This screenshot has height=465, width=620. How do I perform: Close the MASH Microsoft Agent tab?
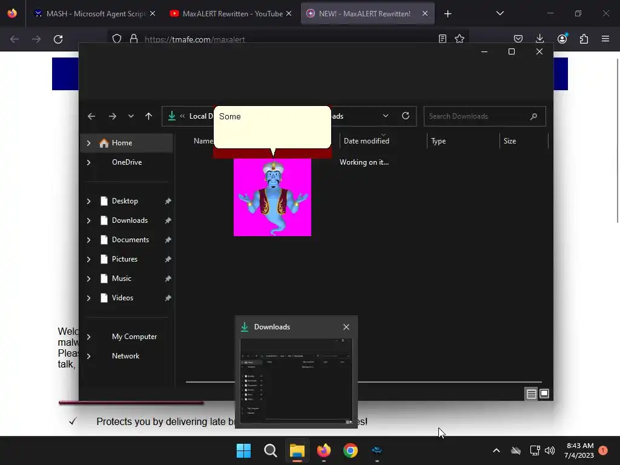tap(152, 13)
